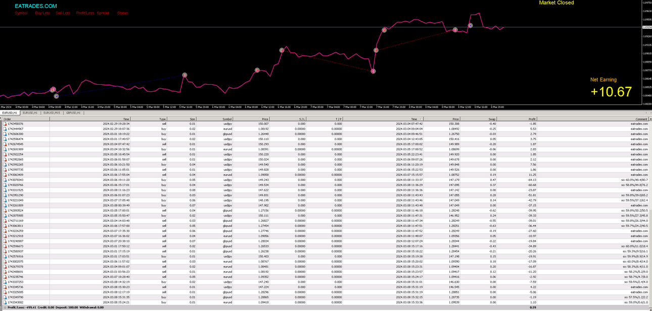Viewport: 652px width, 311px height.
Task: Click the row icon of order 1742596474
Action: click(5, 139)
